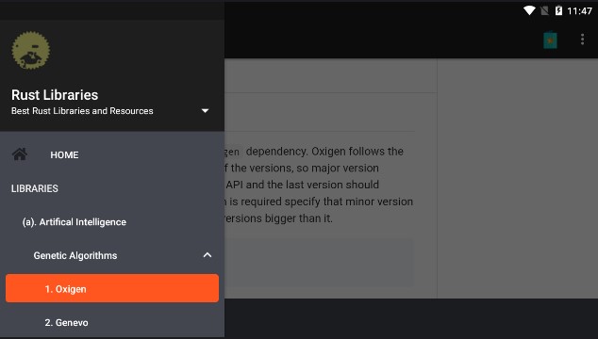Select the Genetic Algorithms category
The image size is (598, 339).
coord(75,255)
